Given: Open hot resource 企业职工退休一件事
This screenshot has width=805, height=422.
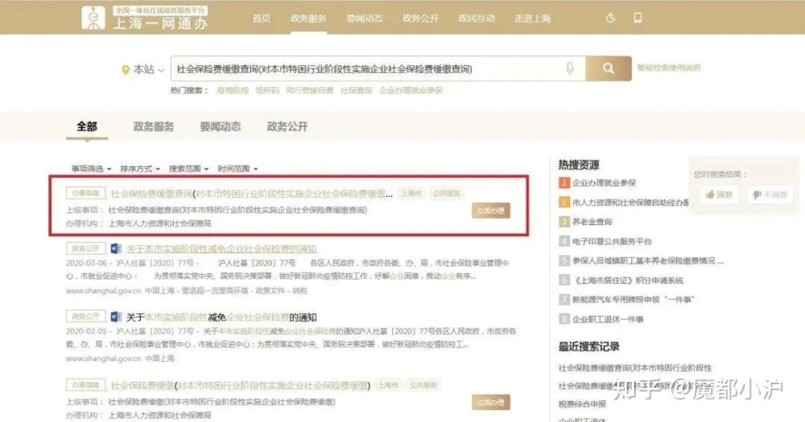Looking at the screenshot, I should (x=608, y=319).
